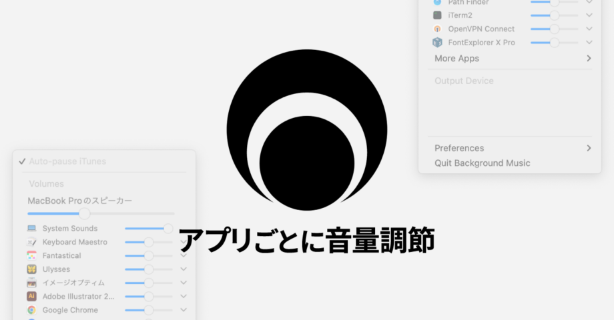614x320 pixels.
Task: Click the Ulysses butterfly icon
Action: (32, 269)
